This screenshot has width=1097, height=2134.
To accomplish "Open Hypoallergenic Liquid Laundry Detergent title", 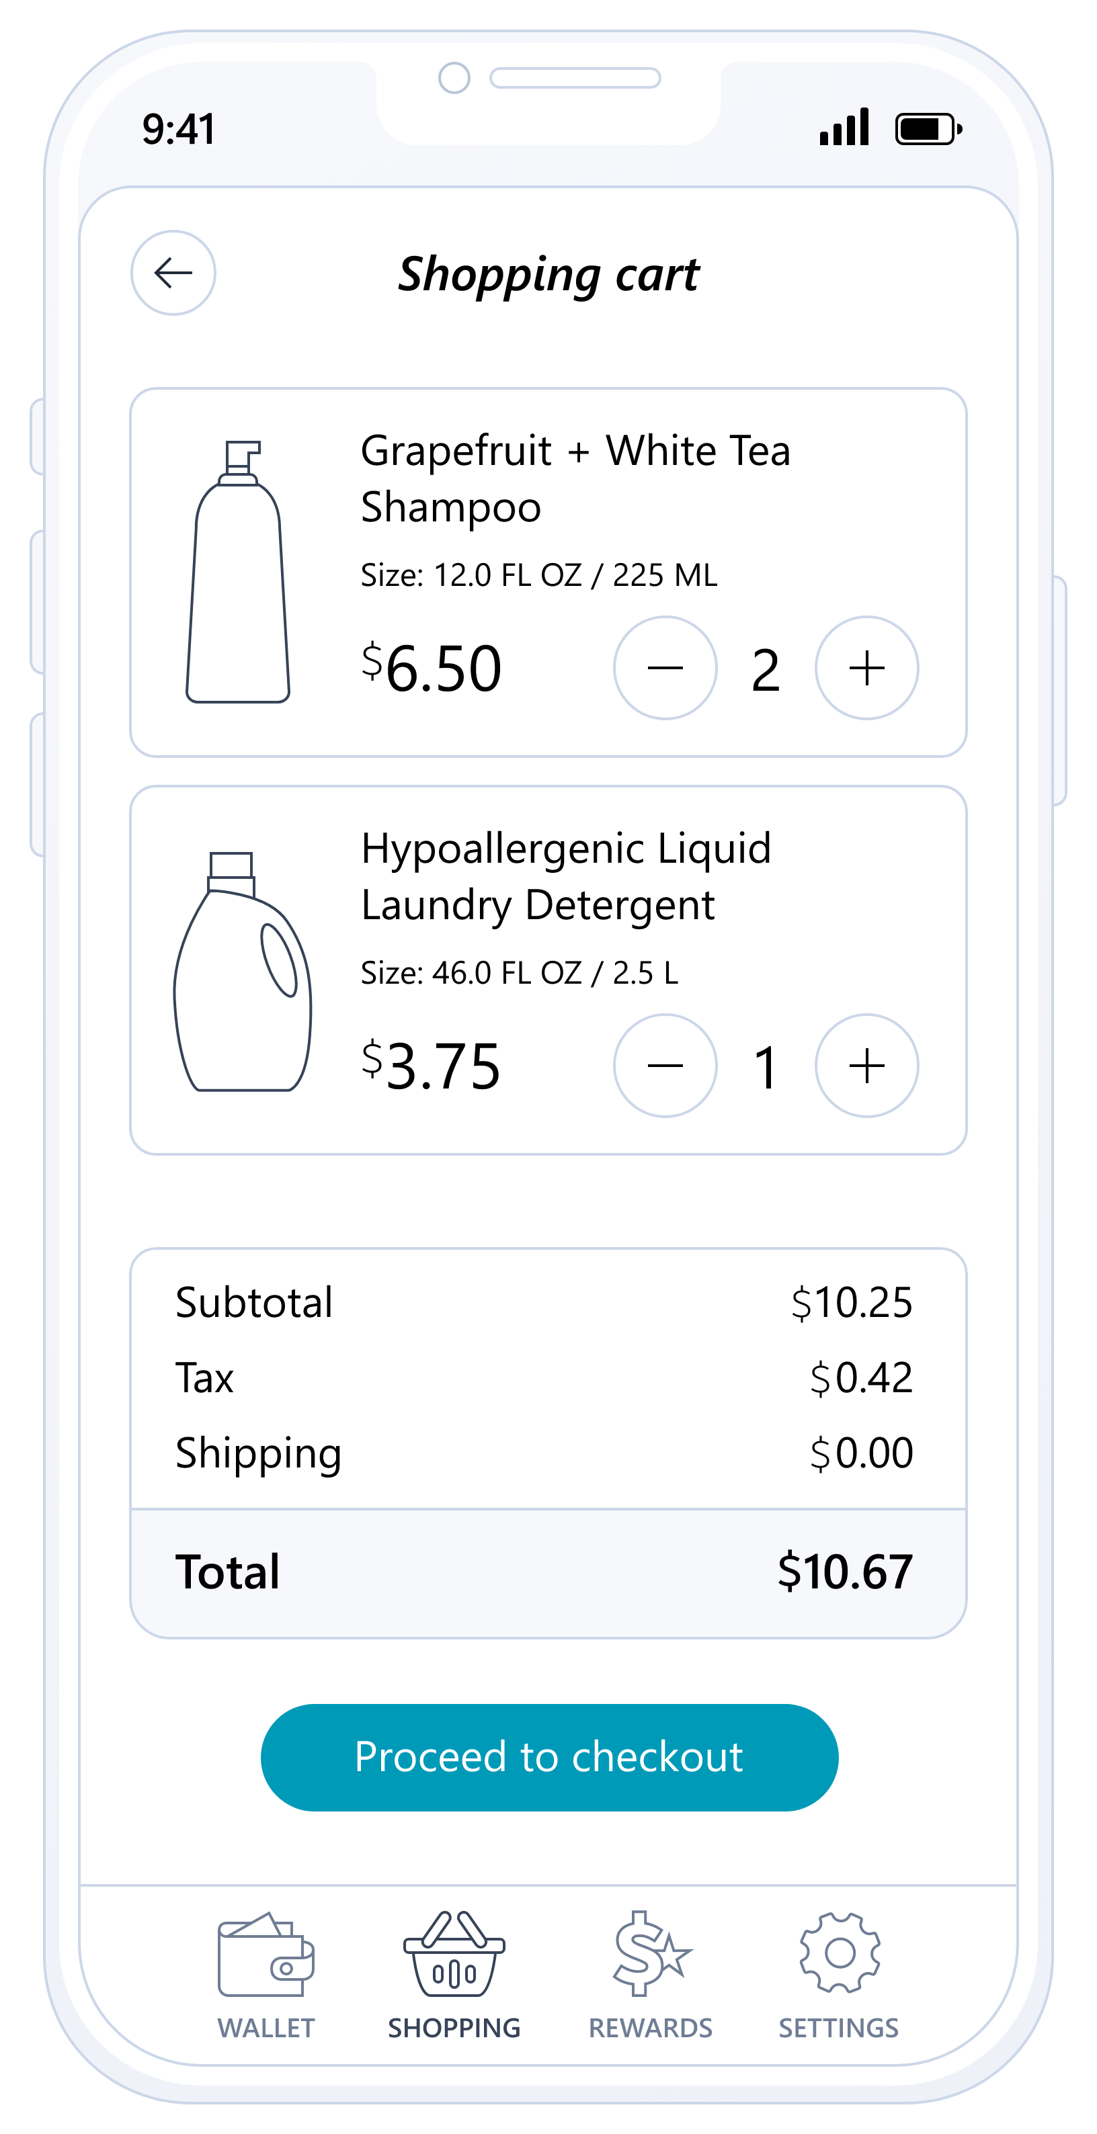I will pyautogui.click(x=566, y=876).
